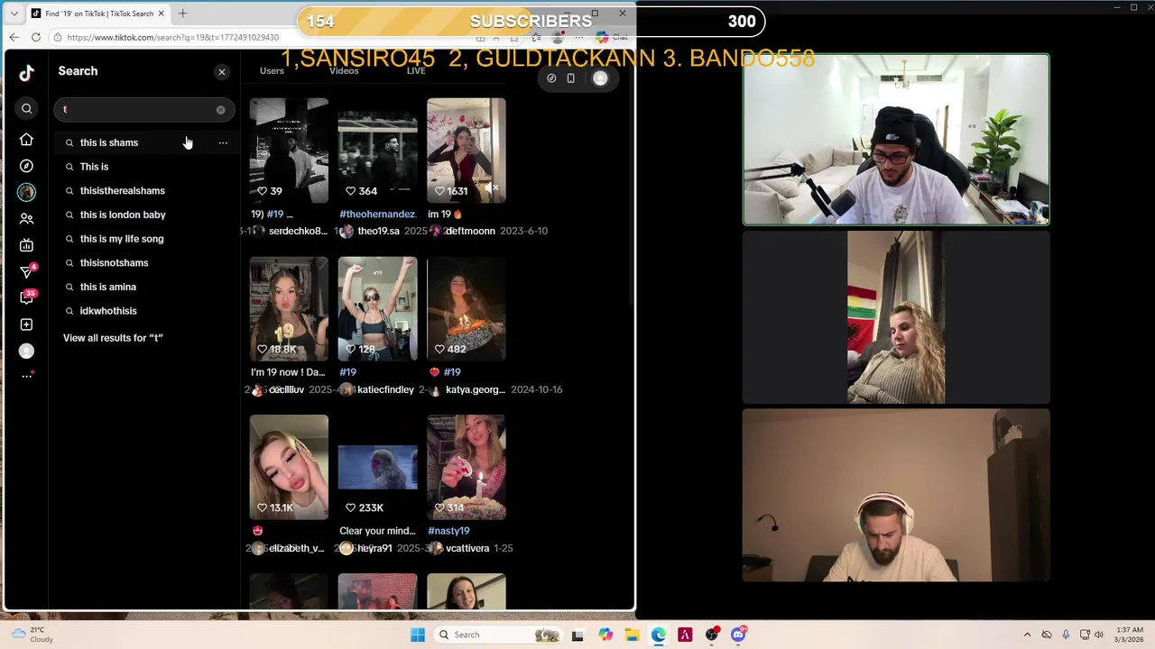1155x649 pixels.
Task: Click the #theohernandez hashtag link
Action: (x=377, y=215)
